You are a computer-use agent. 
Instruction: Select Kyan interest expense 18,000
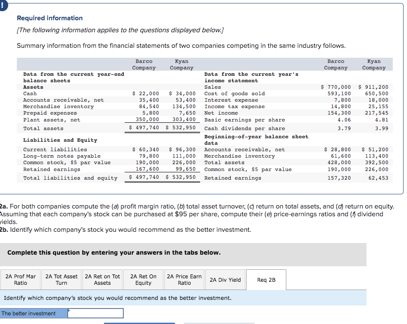(x=379, y=100)
